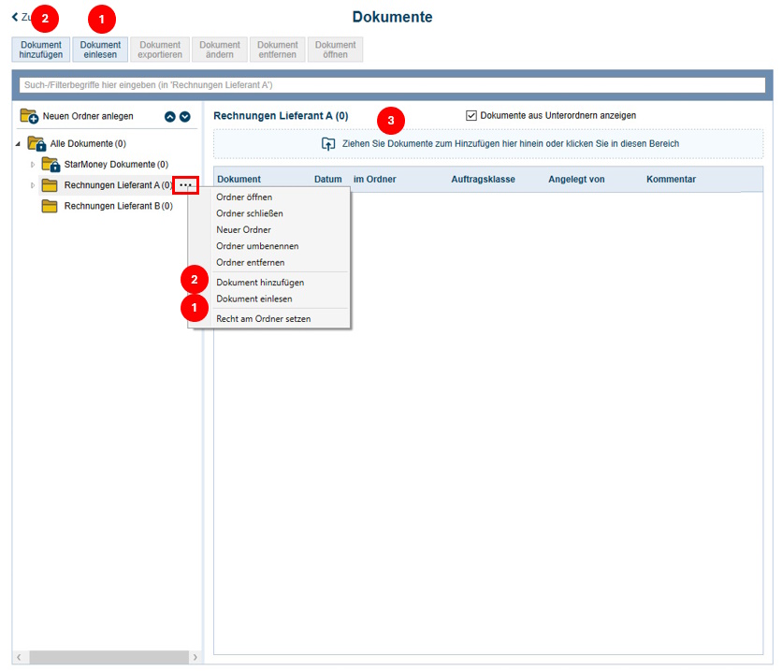Toggle Dokumente aus Unterordnern anzeigen checkbox
782x671 pixels.
click(x=471, y=116)
